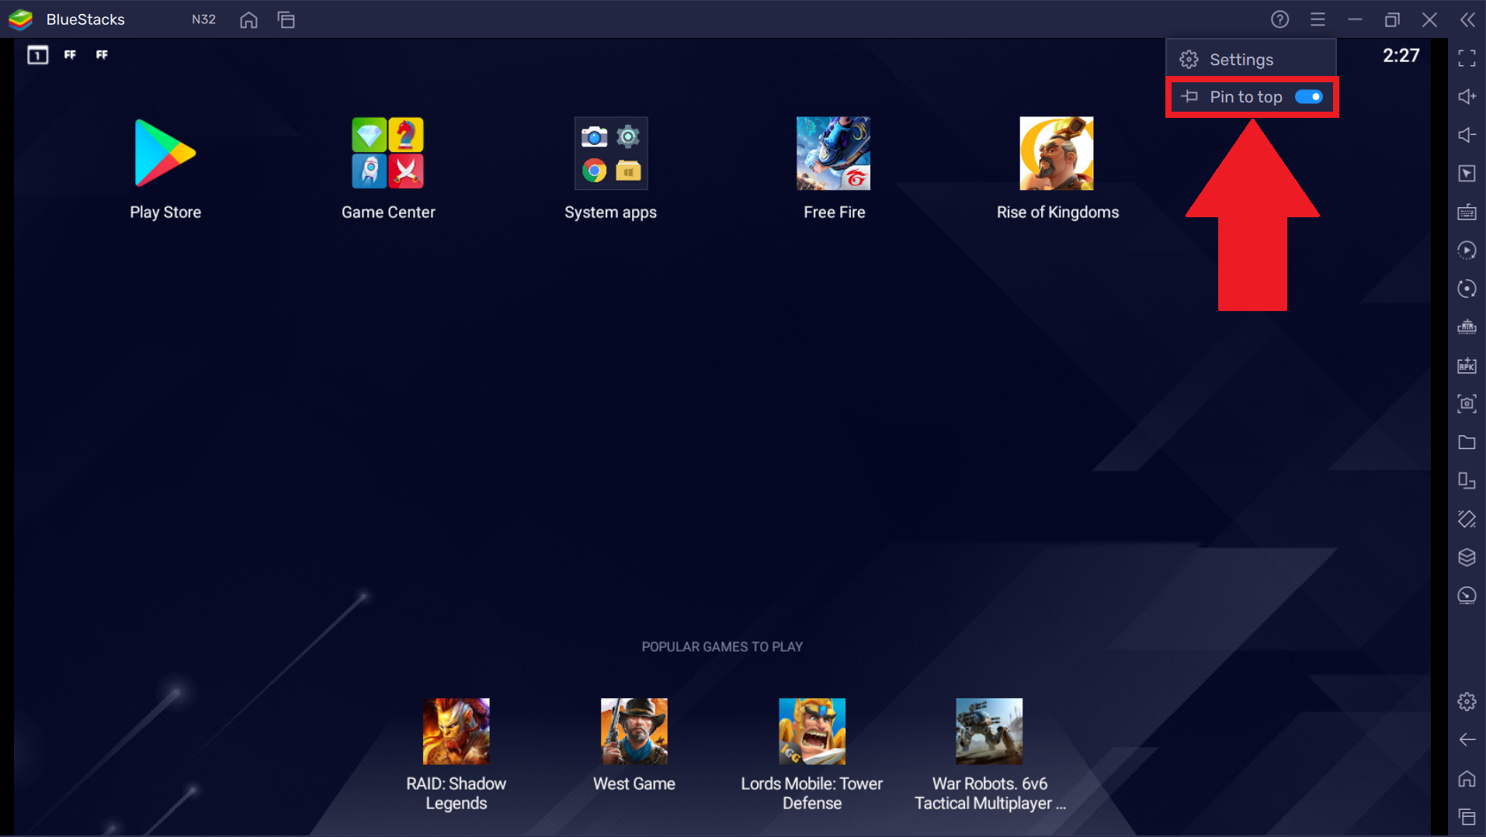The image size is (1486, 837).
Task: Open the sidebar settings gear icon
Action: (x=1466, y=701)
